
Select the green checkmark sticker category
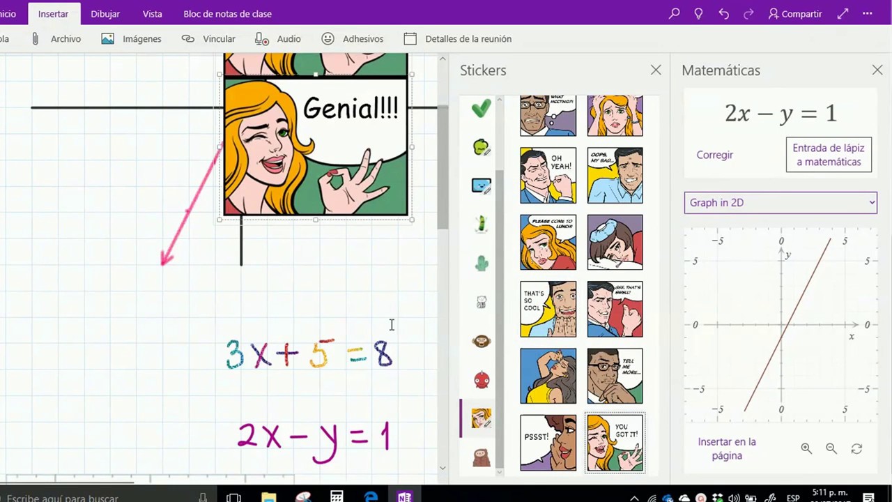(x=481, y=108)
